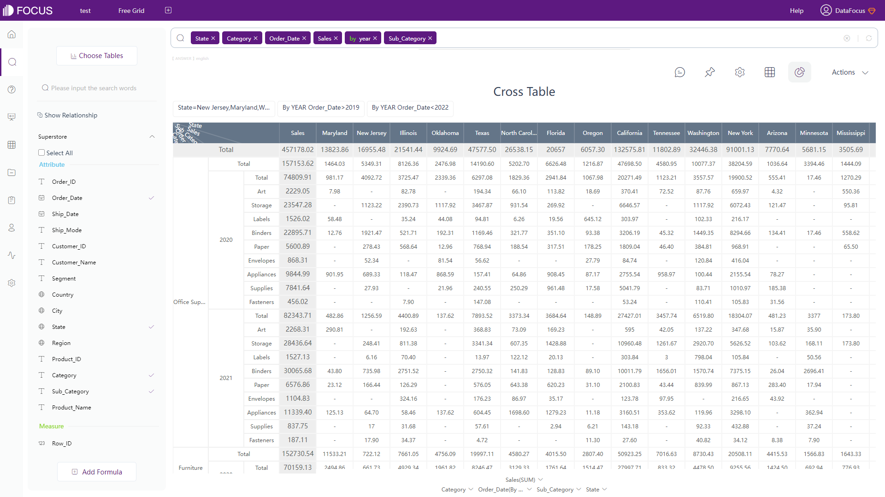Open the Order_Date(By ... axis dropdown
885x497 pixels.
(x=505, y=489)
